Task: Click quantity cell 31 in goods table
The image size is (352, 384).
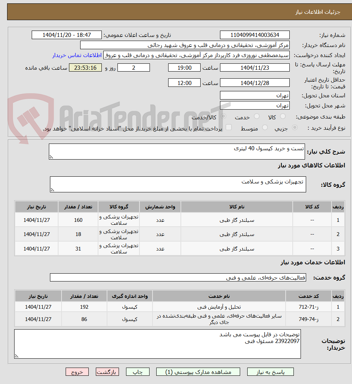Action: click(78, 249)
